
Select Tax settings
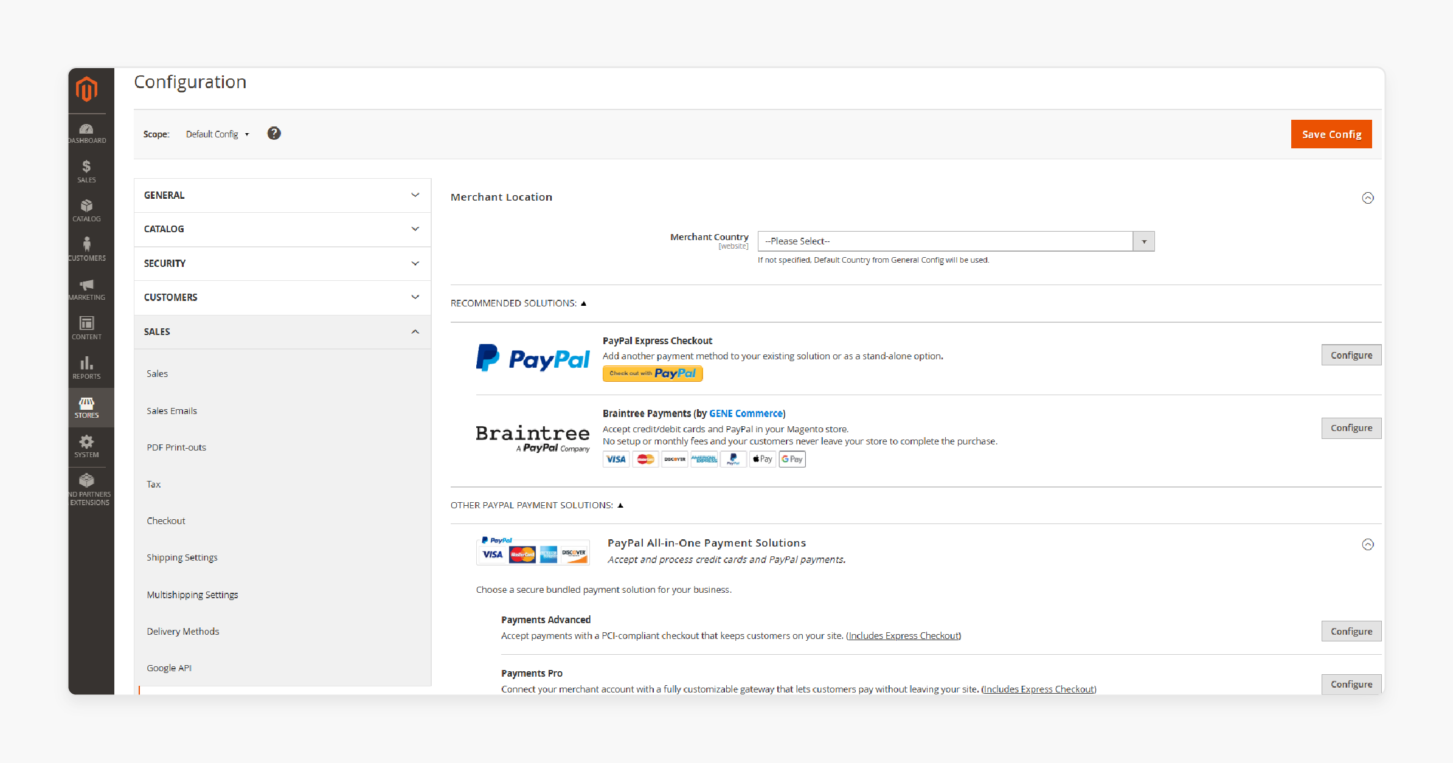[153, 485]
